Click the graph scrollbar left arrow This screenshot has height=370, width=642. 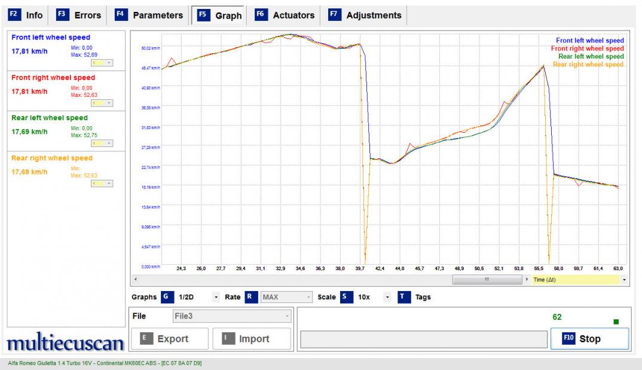(x=136, y=280)
